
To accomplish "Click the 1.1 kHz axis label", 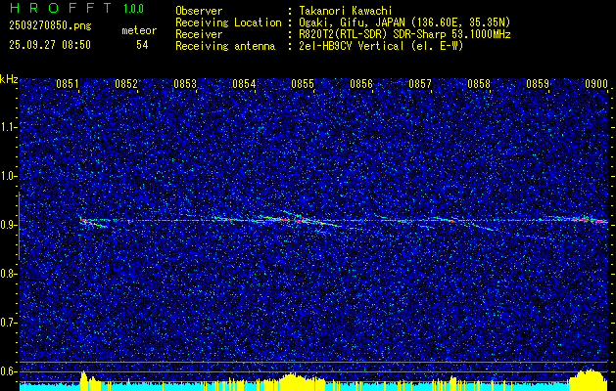I will pyautogui.click(x=8, y=127).
